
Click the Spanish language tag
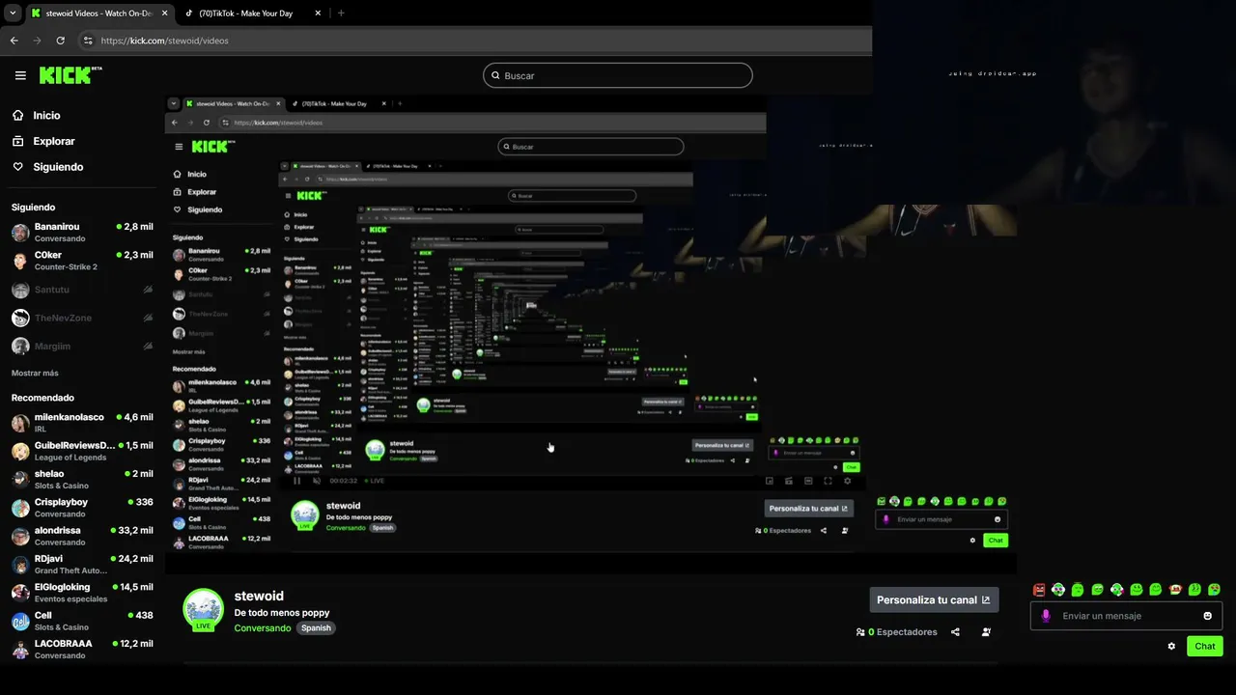tap(316, 627)
